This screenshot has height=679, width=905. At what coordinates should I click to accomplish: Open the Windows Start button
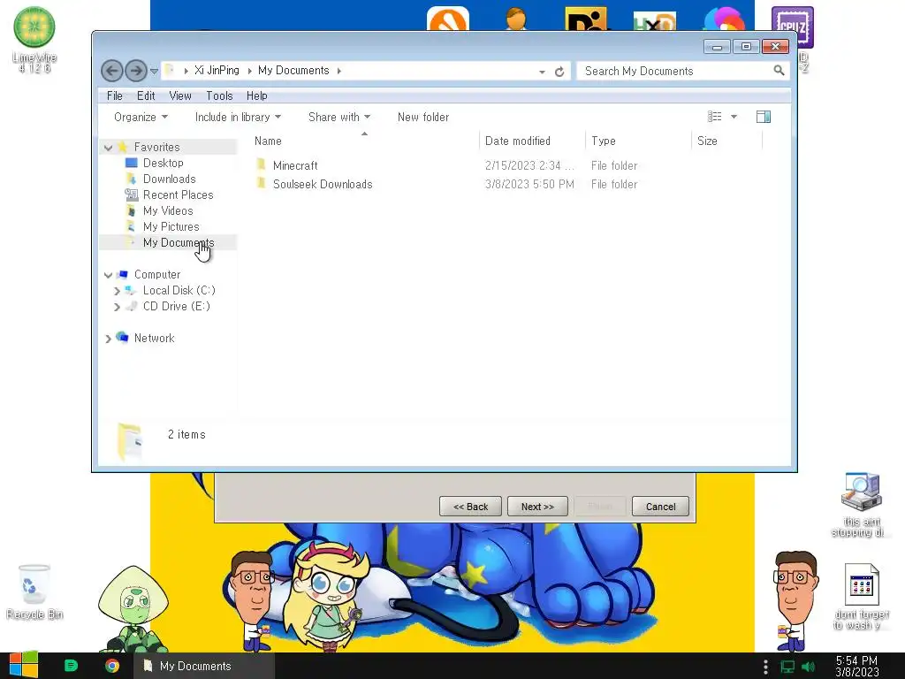(24, 666)
